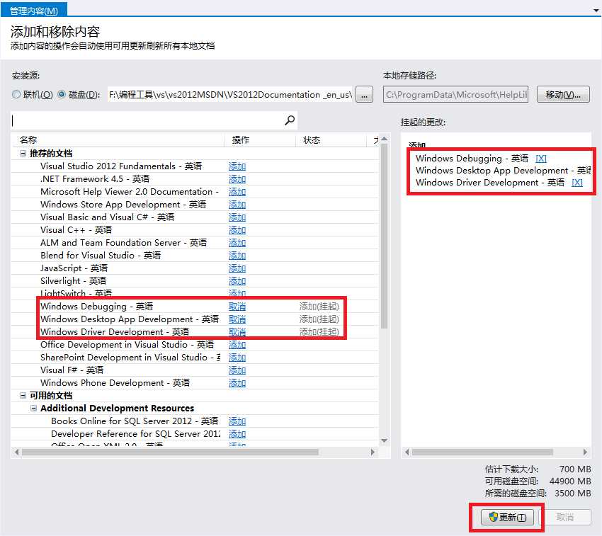Screen dimensions: 602x536
Task: Add .NET Framework 4.5 documentation
Action: pyautogui.click(x=237, y=179)
